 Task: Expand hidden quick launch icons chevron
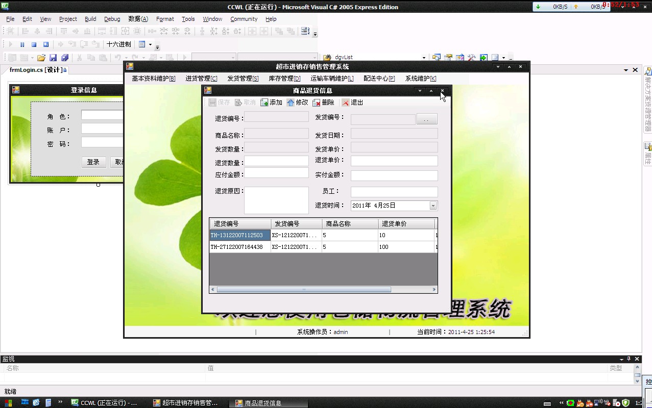pos(60,402)
